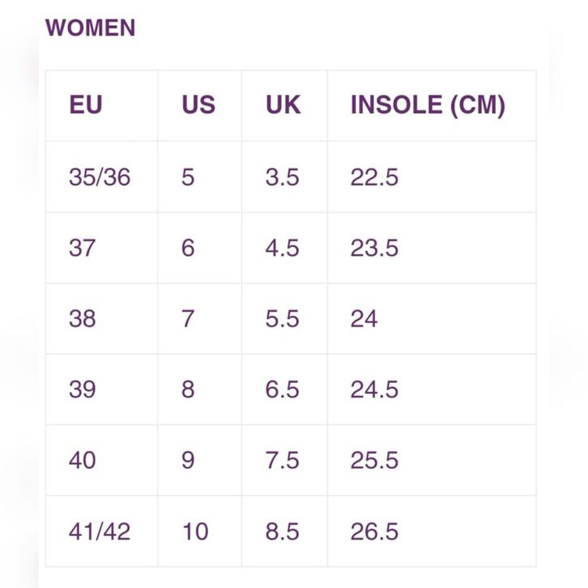
Task: Select the EU size 37 cell
Action: [83, 248]
